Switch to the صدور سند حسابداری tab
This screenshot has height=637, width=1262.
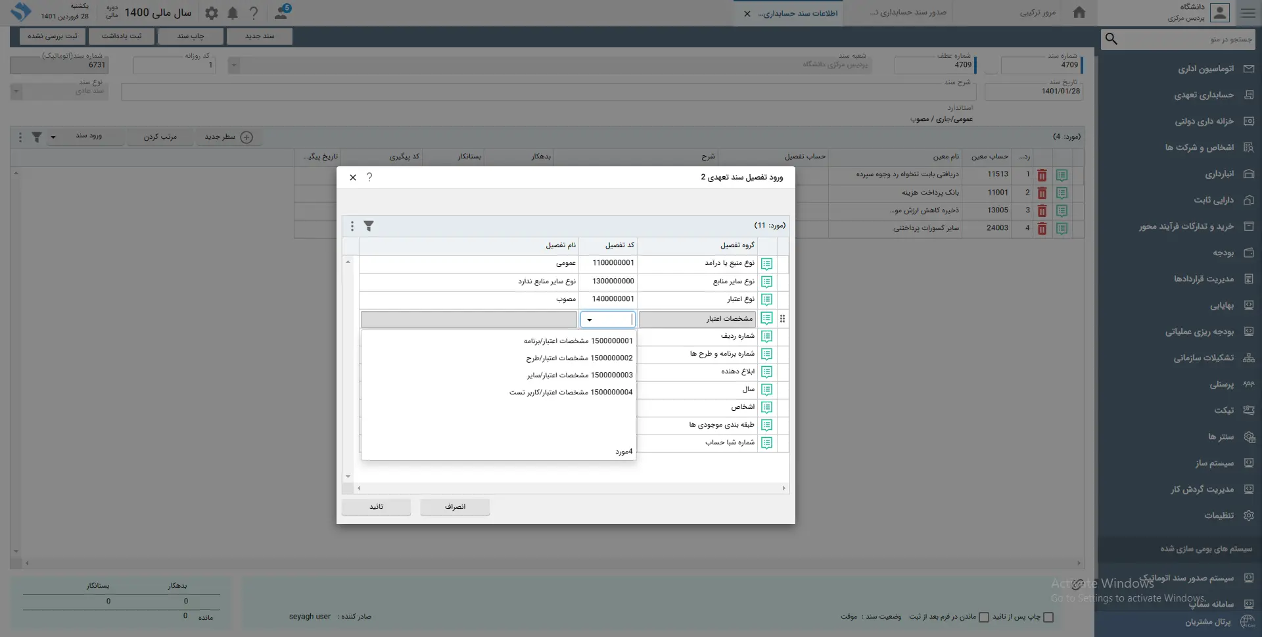[x=908, y=13]
